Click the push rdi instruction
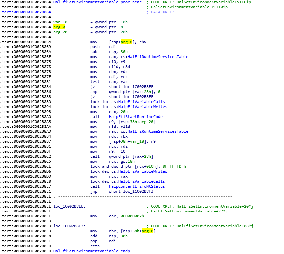 pos(103,47)
